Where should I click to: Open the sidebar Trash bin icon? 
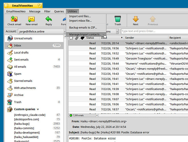10,102
